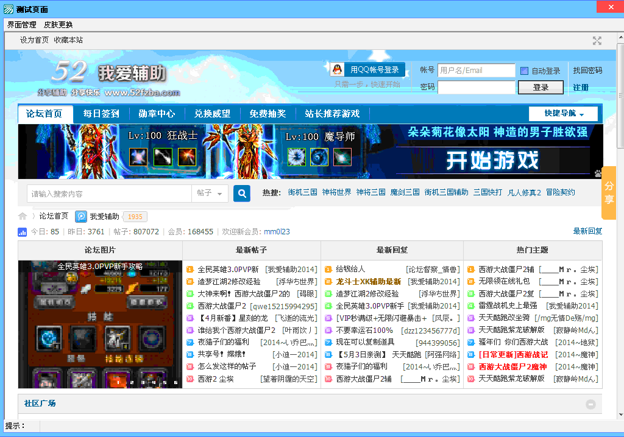Open the post 谁给我个西游大战僵尸2

236,330
